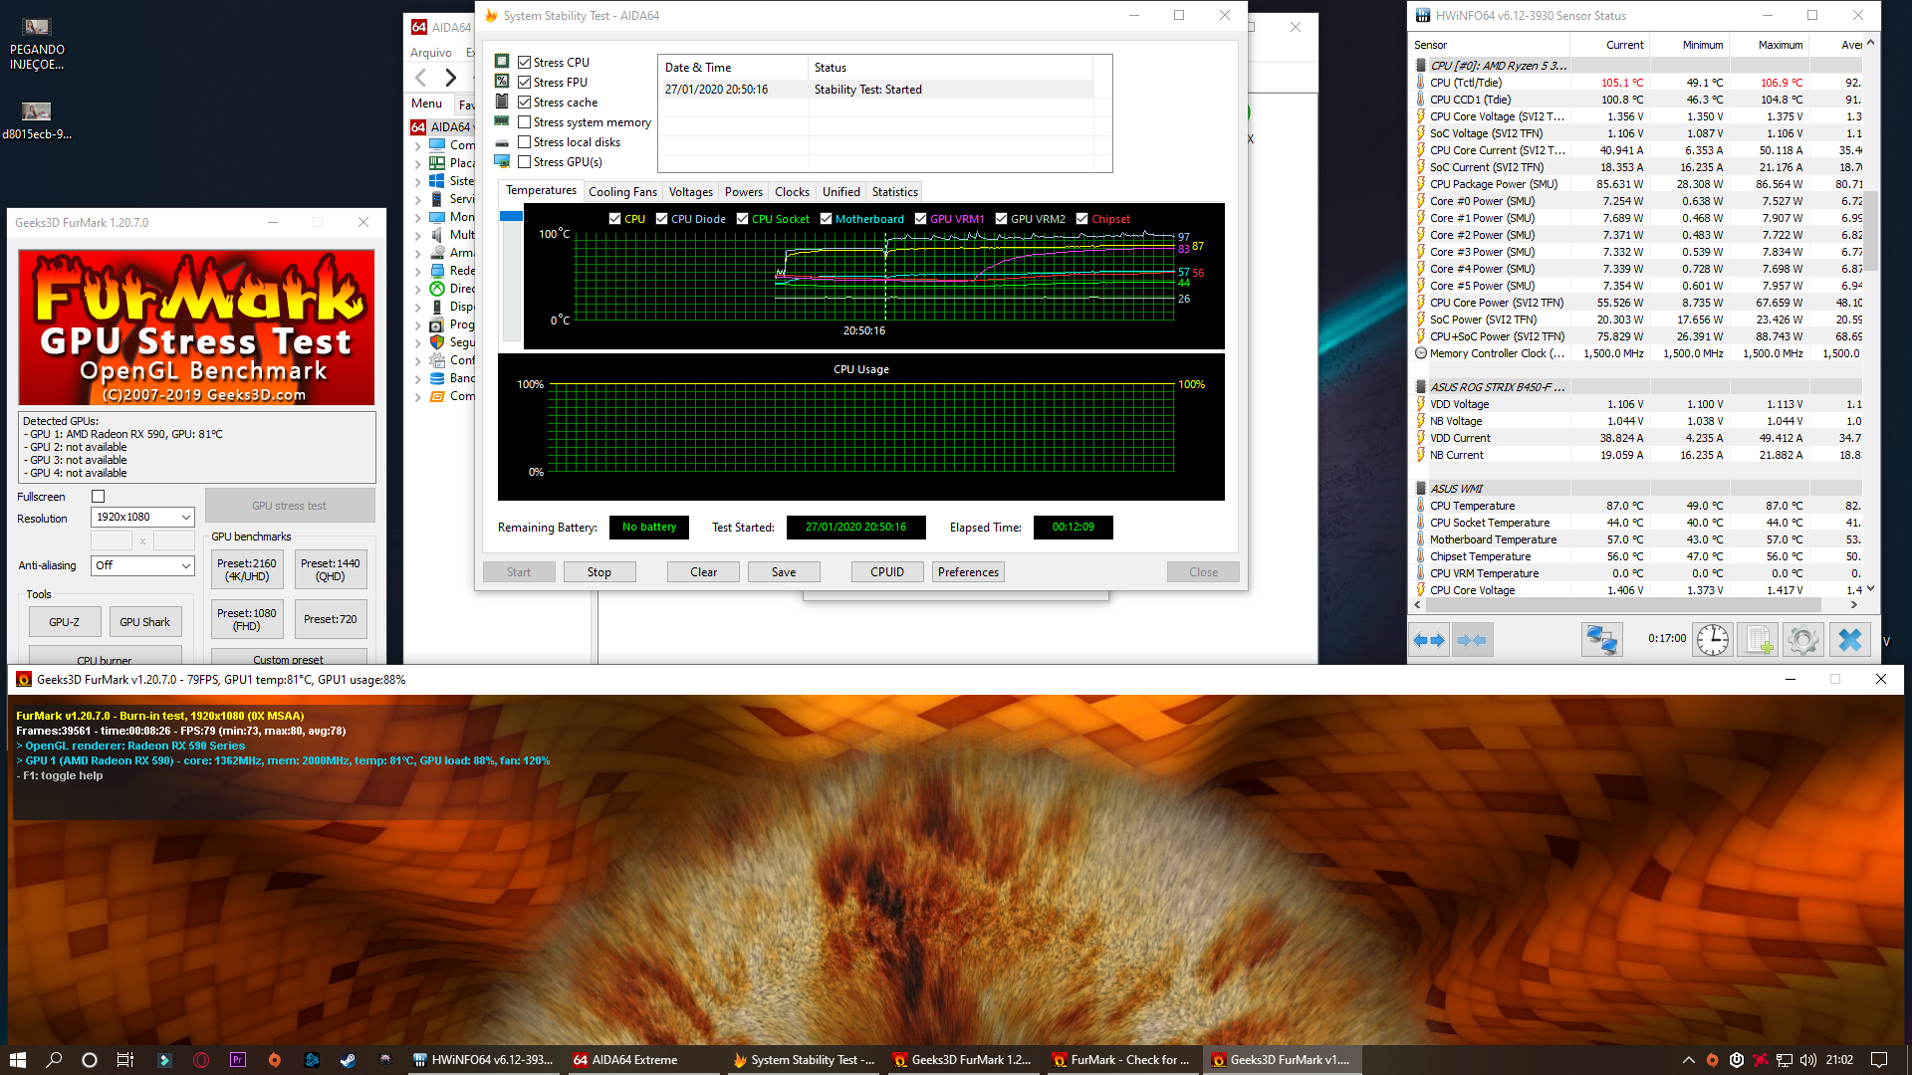Toggle CPU Diode graph checkbox
This screenshot has height=1075, width=1912.
661,219
